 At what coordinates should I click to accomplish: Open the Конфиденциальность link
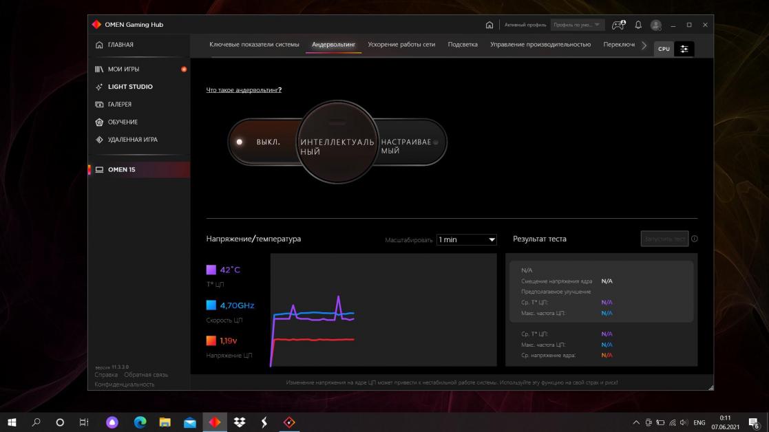click(125, 385)
